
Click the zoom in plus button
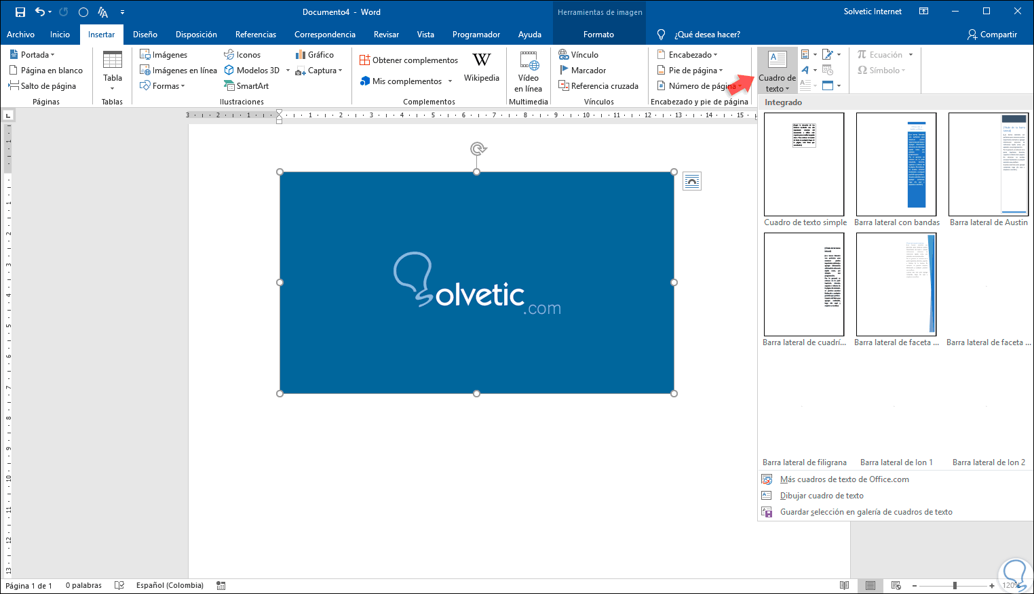(x=992, y=586)
